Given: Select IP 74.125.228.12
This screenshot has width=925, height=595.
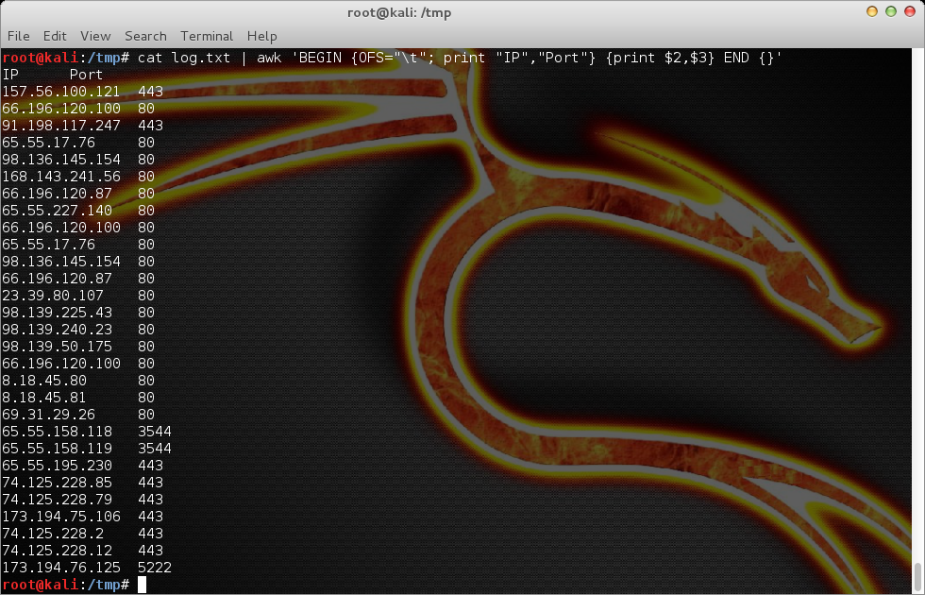Looking at the screenshot, I should click(57, 551).
